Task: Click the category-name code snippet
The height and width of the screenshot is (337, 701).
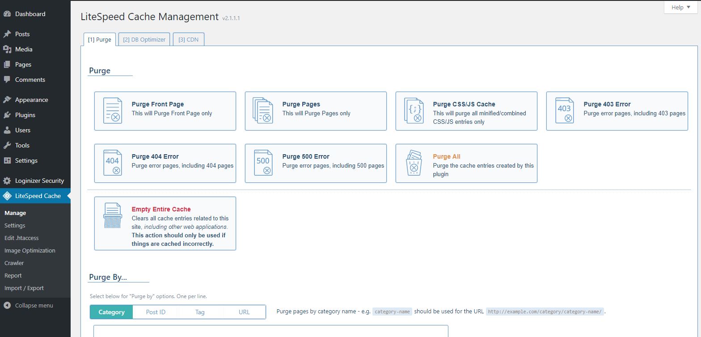Action: pyautogui.click(x=392, y=312)
